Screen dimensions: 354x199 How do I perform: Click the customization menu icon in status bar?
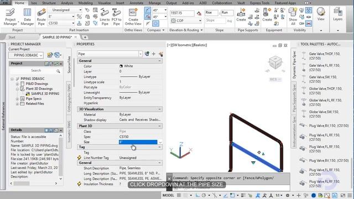click(x=350, y=195)
